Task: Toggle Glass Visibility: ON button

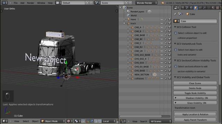Action: coord(195,103)
